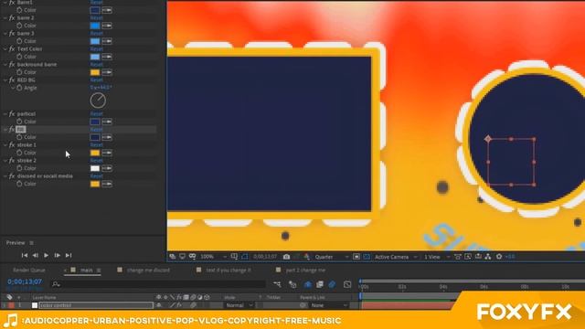Use the stroke 2 color eyedropper

point(107,168)
